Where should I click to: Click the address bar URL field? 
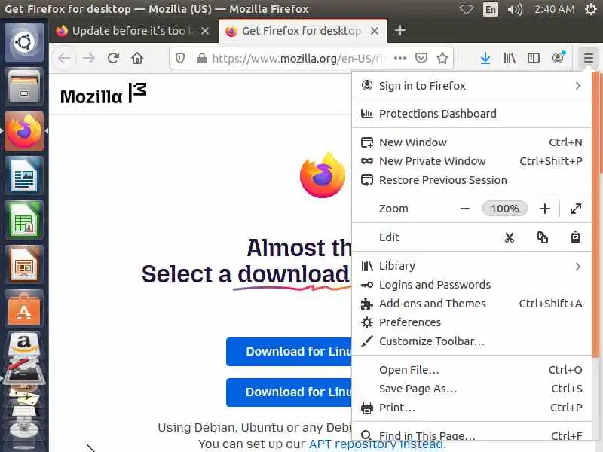(298, 59)
